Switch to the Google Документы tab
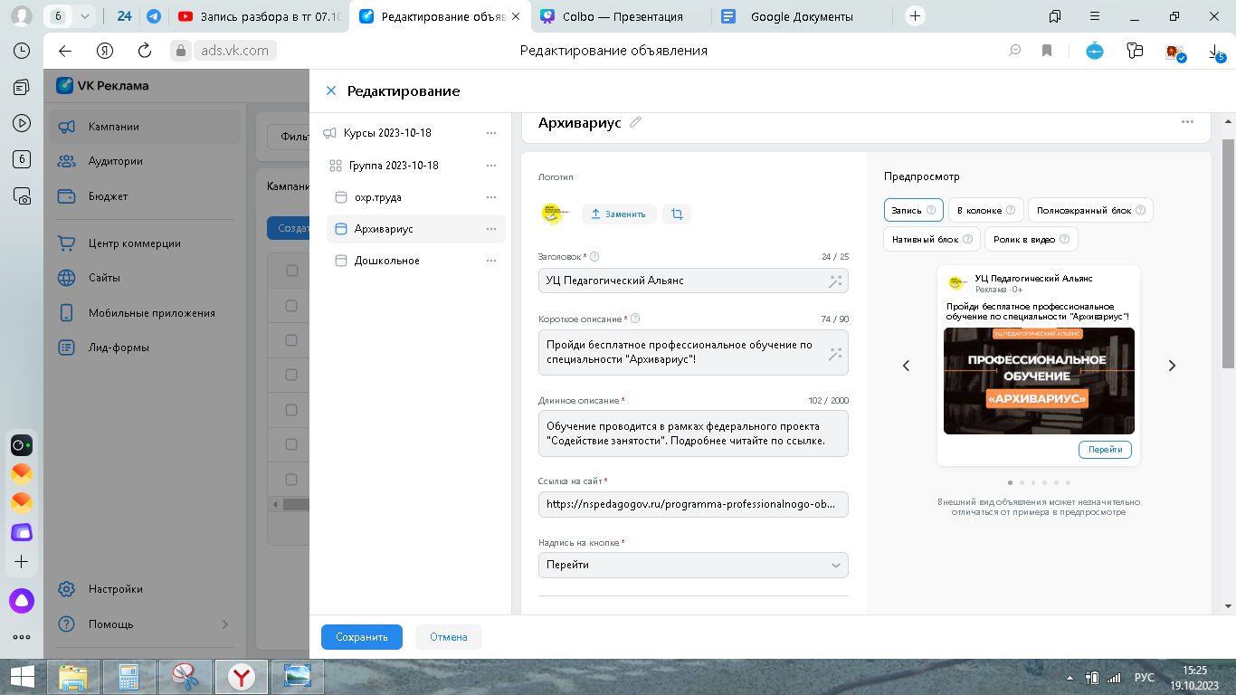The height and width of the screenshot is (695, 1236). 801,16
